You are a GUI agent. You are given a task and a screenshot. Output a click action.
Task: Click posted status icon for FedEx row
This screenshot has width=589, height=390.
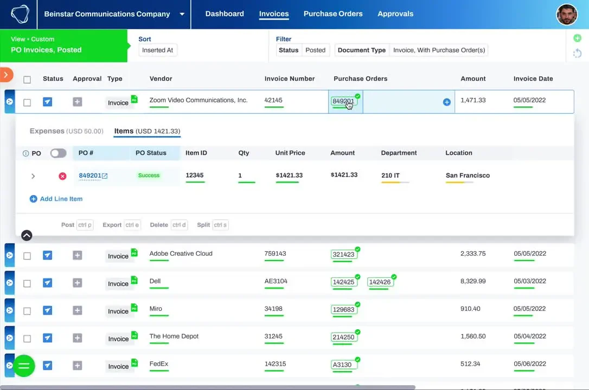47,365
